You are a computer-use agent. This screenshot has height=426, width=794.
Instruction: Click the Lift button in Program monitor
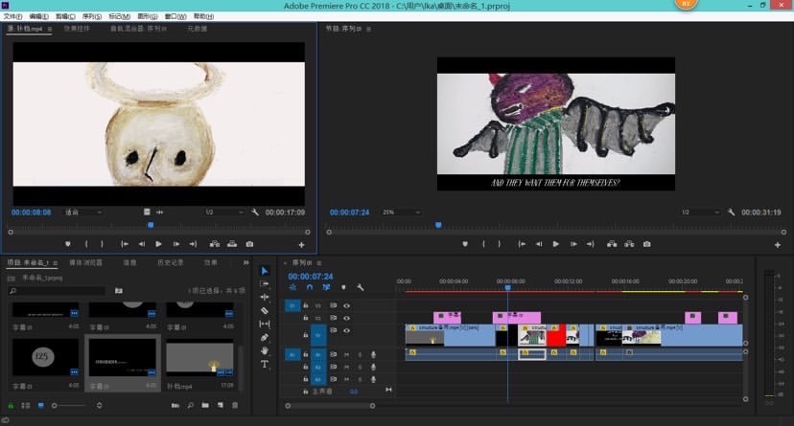612,244
